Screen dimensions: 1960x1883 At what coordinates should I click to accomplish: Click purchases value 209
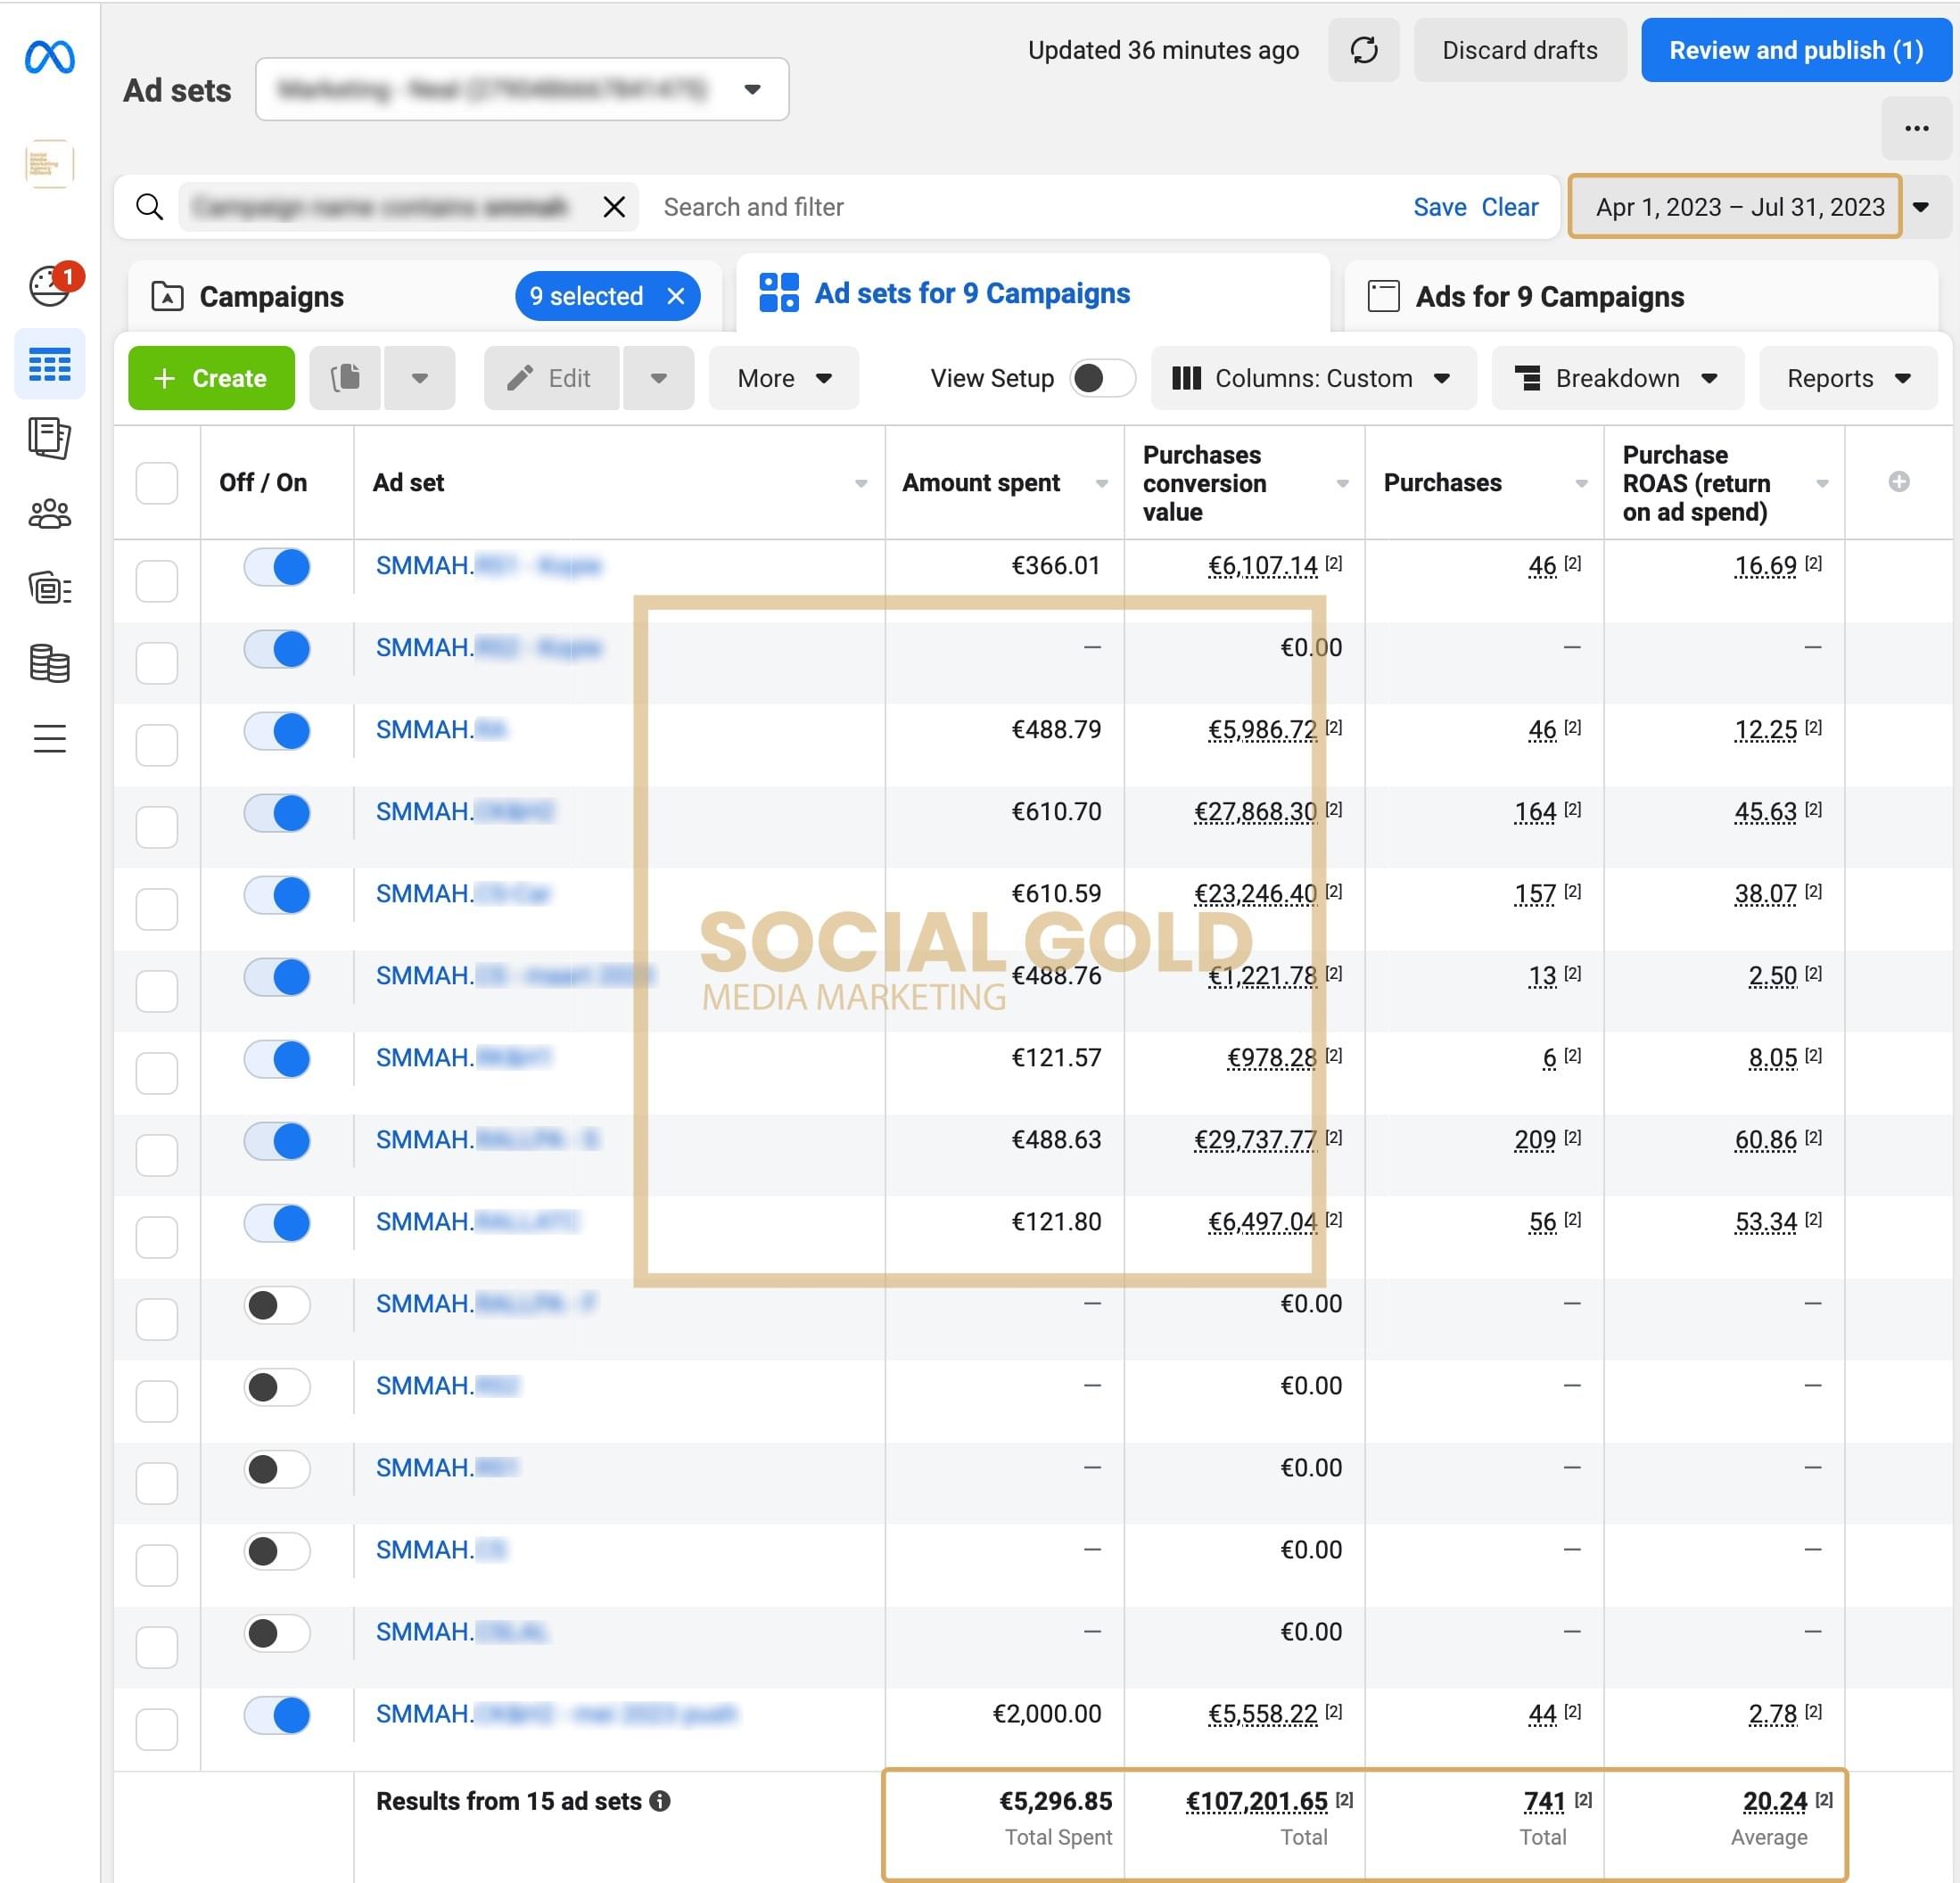1535,1139
